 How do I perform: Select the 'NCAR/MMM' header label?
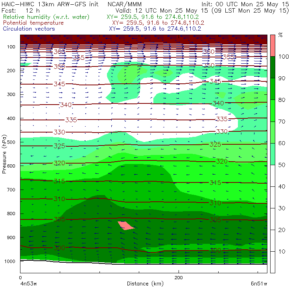[x=125, y=4]
